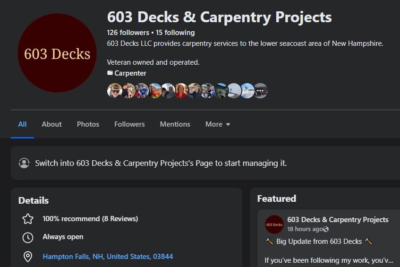Click the follower avatar with red-haired woman
This screenshot has height=267, width=400.
(181, 91)
